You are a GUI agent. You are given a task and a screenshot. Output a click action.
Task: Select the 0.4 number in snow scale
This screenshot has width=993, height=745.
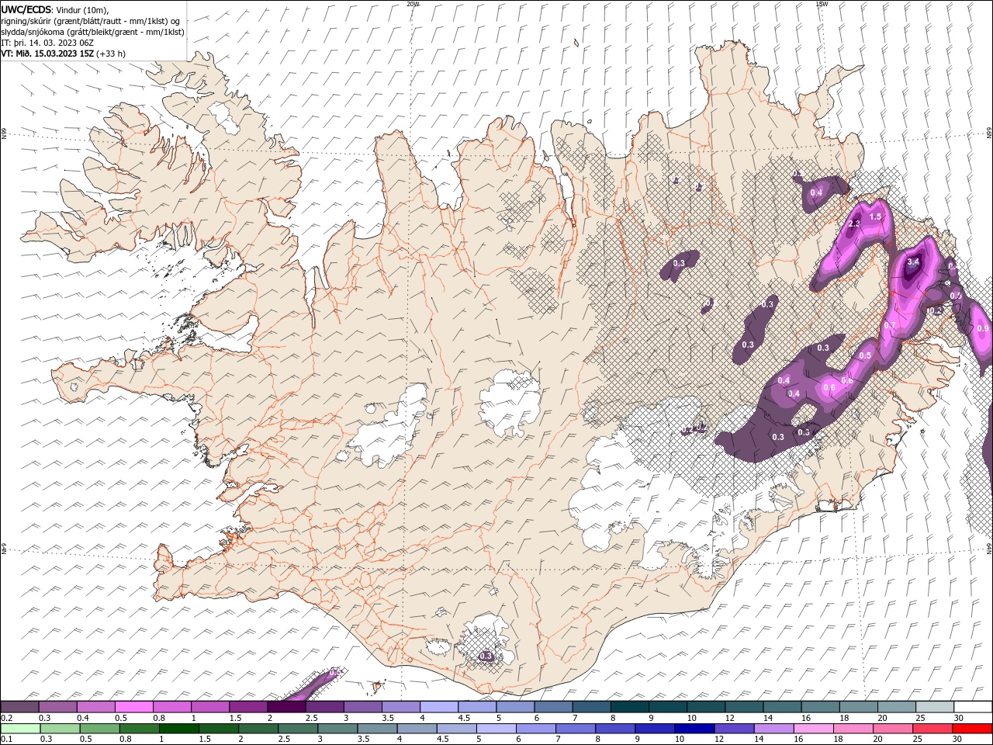82,718
